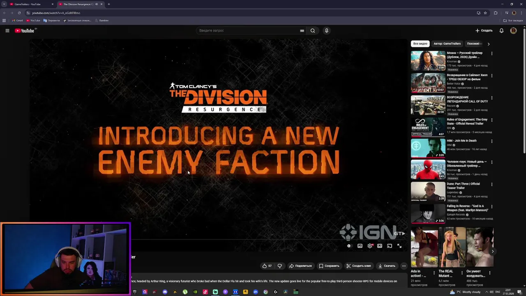Open Все закладки bookmarks folder
The height and width of the screenshot is (296, 526).
pyautogui.click(x=513, y=21)
